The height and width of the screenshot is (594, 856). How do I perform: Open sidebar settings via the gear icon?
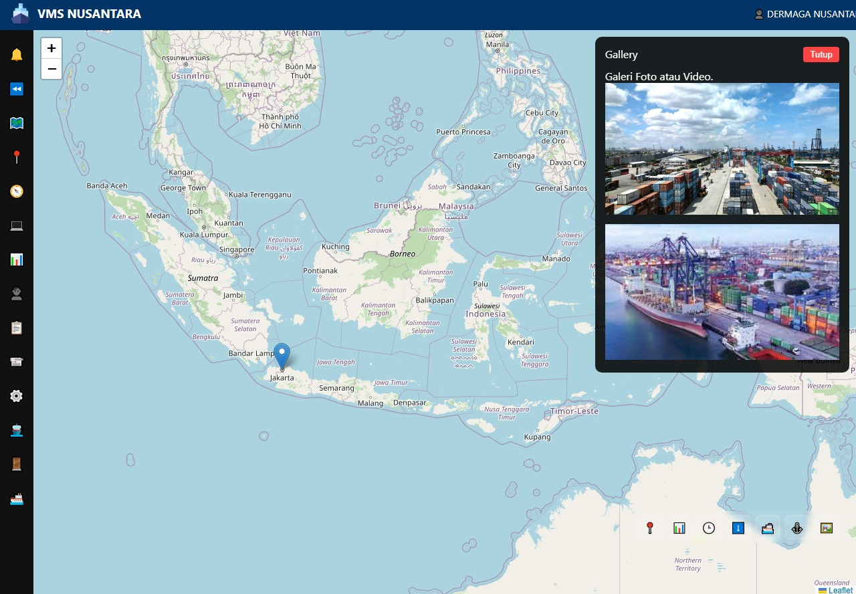click(x=16, y=395)
